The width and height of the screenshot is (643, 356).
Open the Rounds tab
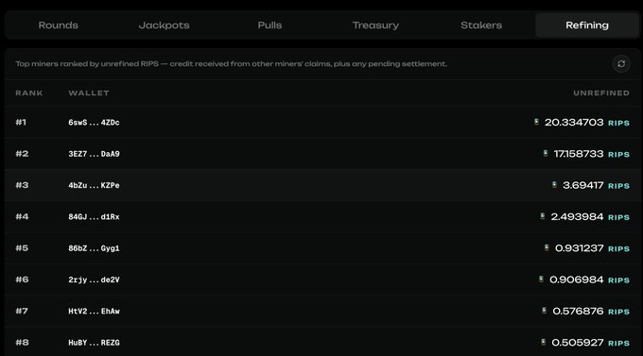[x=59, y=25]
